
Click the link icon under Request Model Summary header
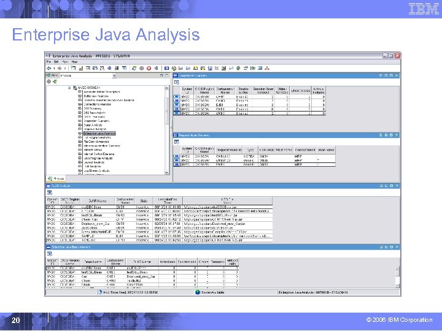coord(176,142)
